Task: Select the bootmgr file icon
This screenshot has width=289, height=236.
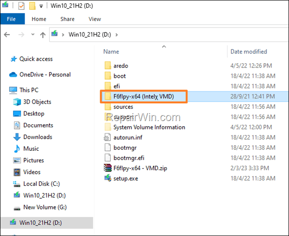Action: [x=108, y=148]
